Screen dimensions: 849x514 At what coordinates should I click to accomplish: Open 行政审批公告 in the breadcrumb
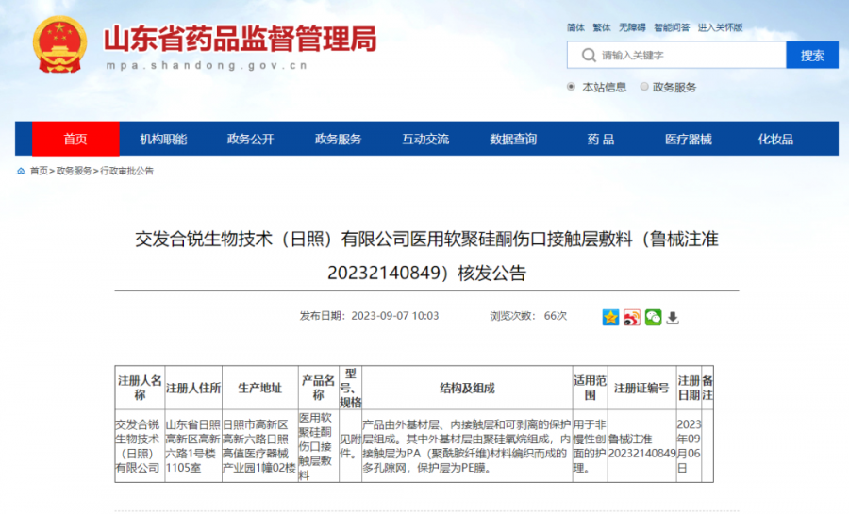pos(126,171)
